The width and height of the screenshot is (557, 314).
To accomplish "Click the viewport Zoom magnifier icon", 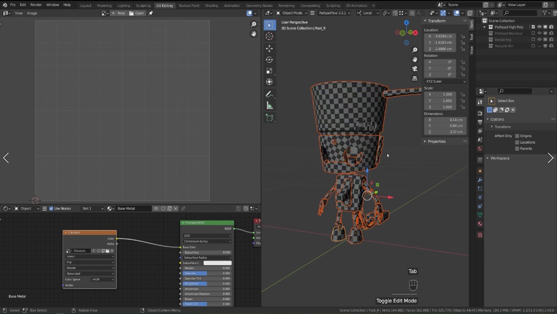I will coord(415,50).
